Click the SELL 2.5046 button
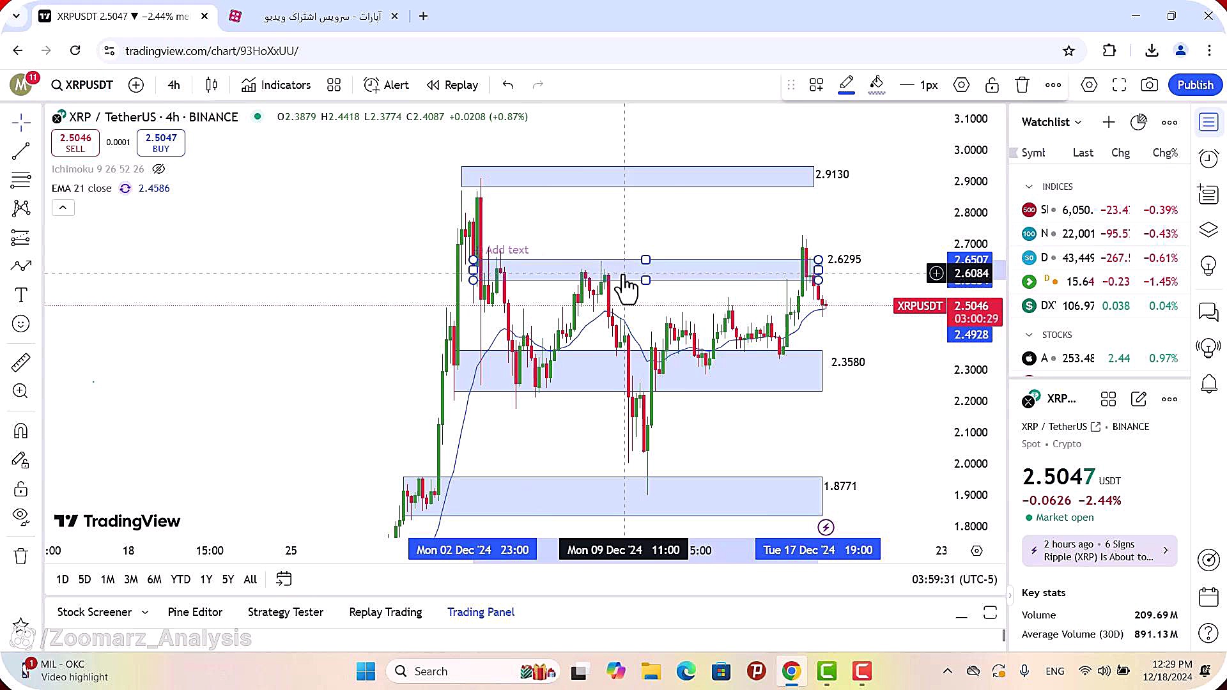 click(75, 143)
